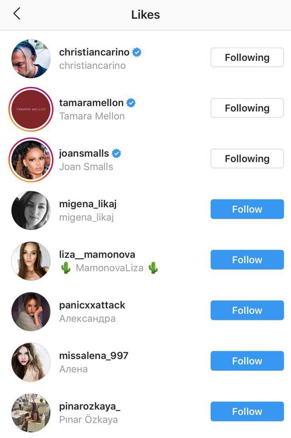Follow liza__mamonova
This screenshot has height=438, width=291.
point(247,260)
